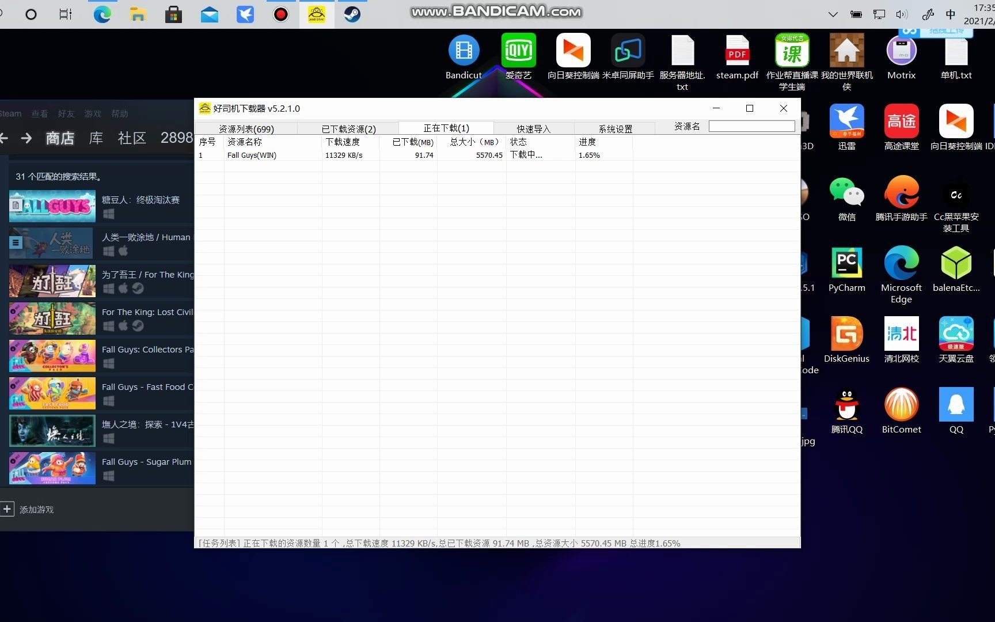This screenshot has width=995, height=622.
Task: Open the Microsoft Edge desktop shortcut
Action: click(901, 275)
